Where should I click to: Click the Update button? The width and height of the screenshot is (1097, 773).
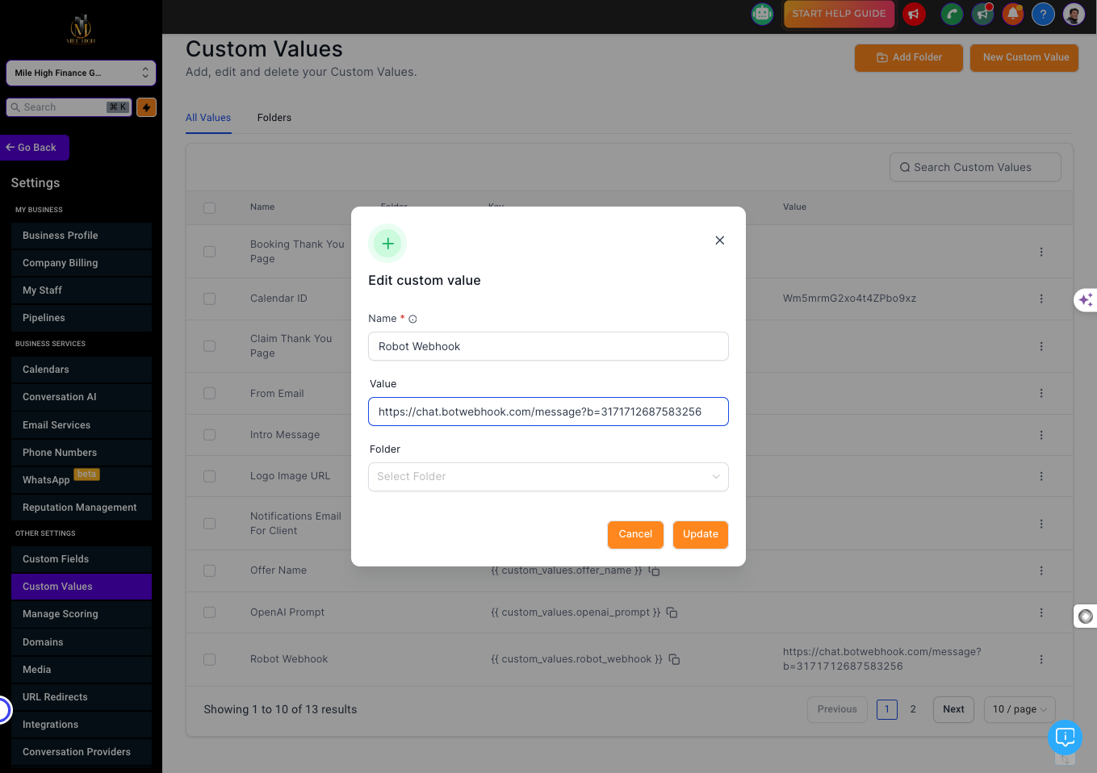(x=701, y=534)
